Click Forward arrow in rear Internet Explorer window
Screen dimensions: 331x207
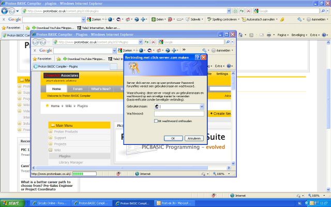click(12, 11)
